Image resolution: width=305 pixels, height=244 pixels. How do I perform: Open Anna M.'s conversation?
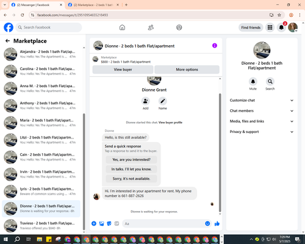(x=41, y=88)
